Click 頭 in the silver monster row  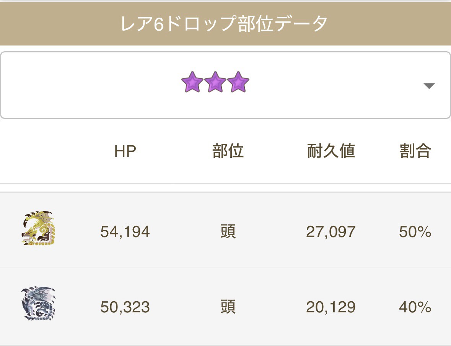click(x=228, y=307)
